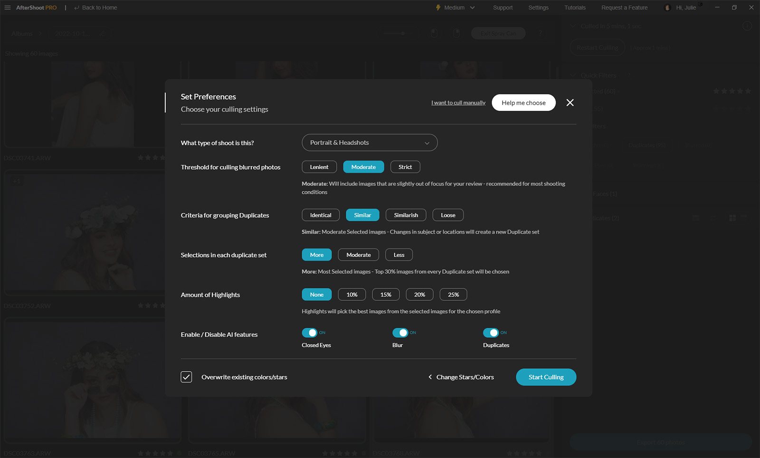760x458 pixels.
Task: Choose Similarish duplicate grouping
Action: (406, 215)
